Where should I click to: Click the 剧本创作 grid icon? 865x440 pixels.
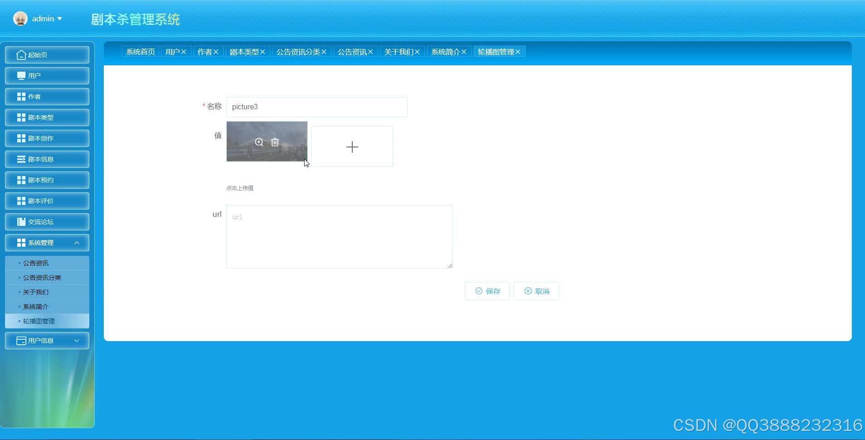[21, 138]
